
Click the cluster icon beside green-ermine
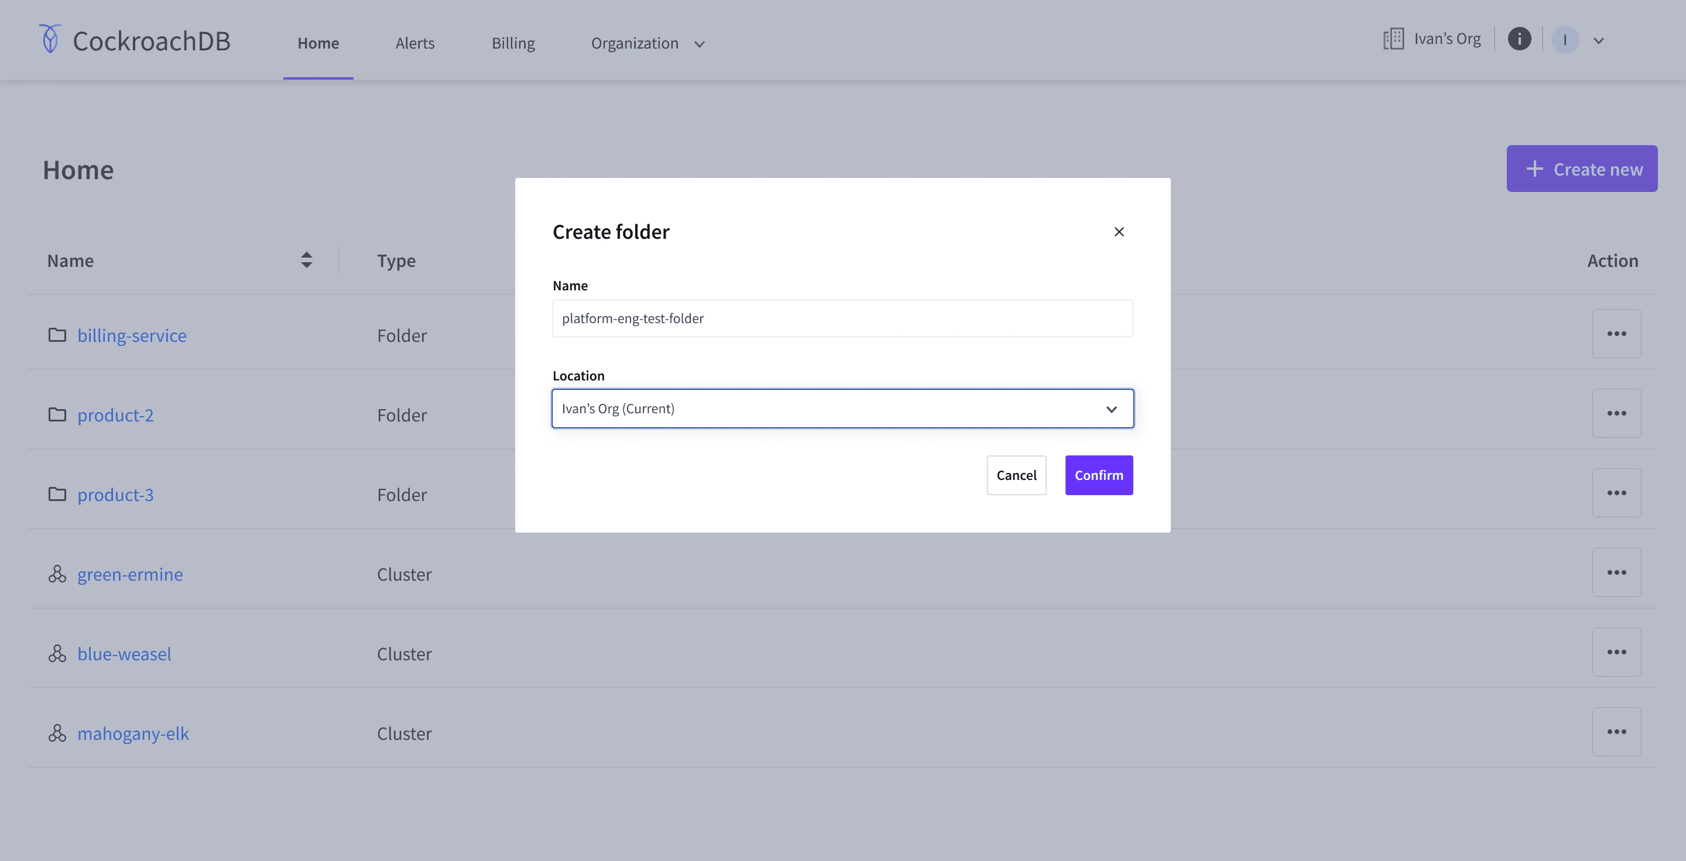coord(57,574)
